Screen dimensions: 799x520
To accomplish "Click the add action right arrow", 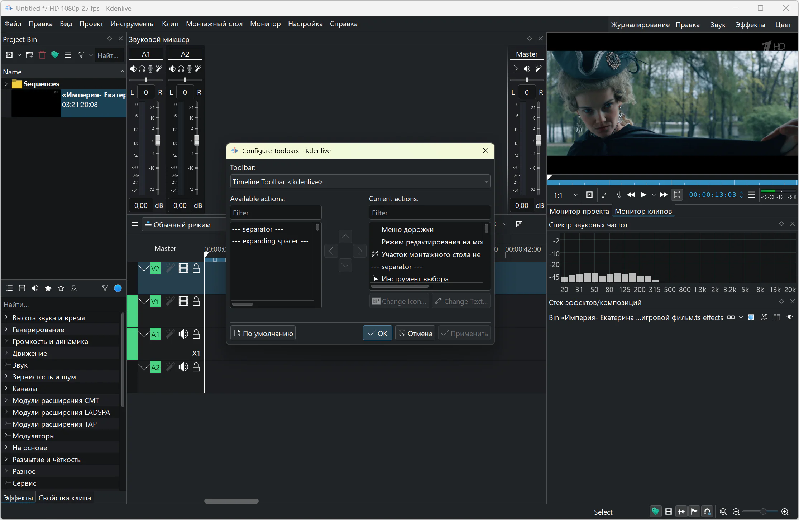I will (x=359, y=251).
